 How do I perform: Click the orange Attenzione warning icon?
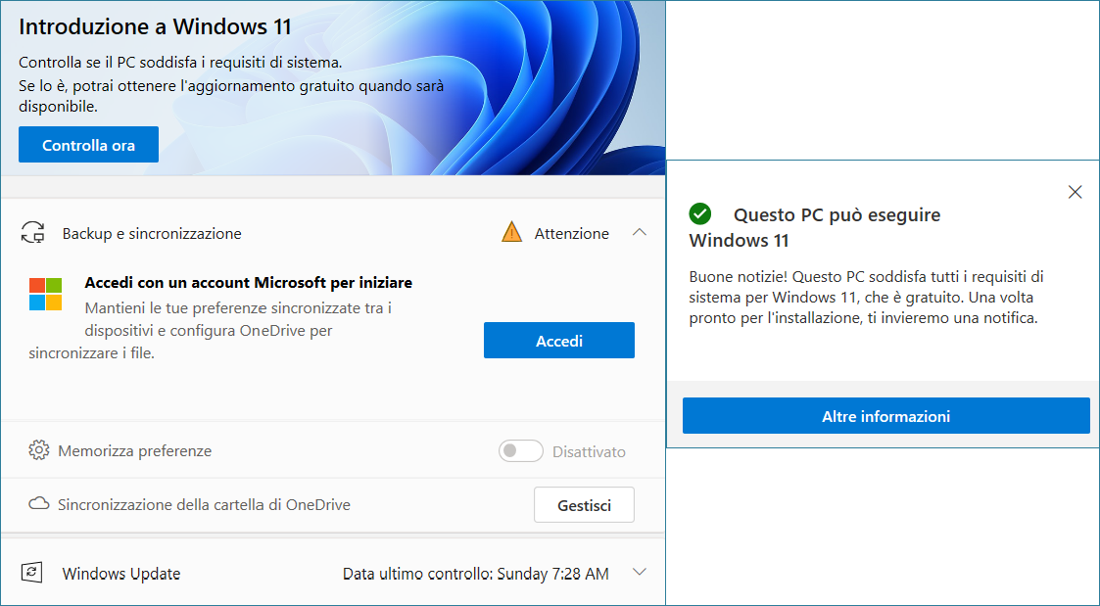[512, 232]
